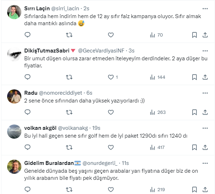Reply to volkan akgöl's tweet
Screen dimensions: 215x194
(28, 147)
